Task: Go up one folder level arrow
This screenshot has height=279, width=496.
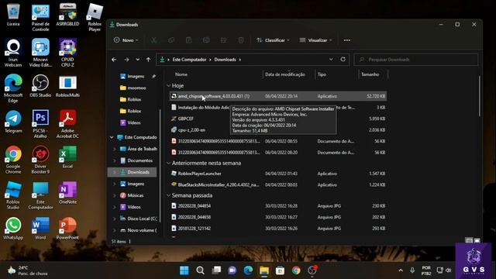Action: tap(148, 60)
